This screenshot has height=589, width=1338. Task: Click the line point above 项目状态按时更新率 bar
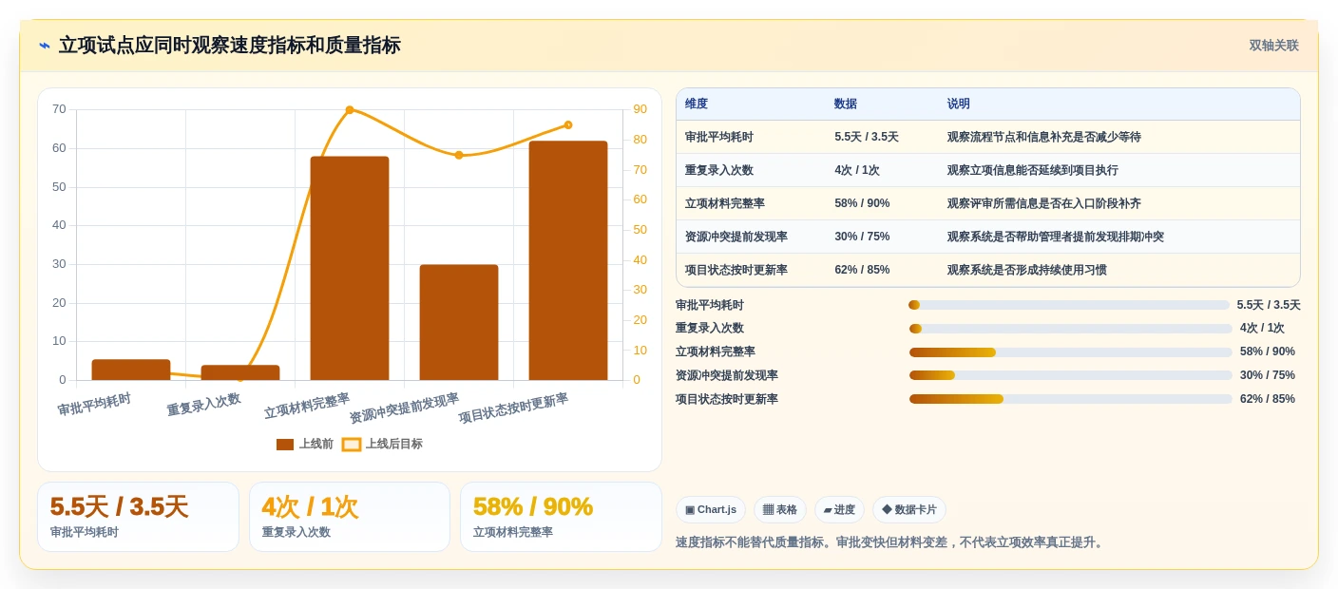tap(568, 124)
